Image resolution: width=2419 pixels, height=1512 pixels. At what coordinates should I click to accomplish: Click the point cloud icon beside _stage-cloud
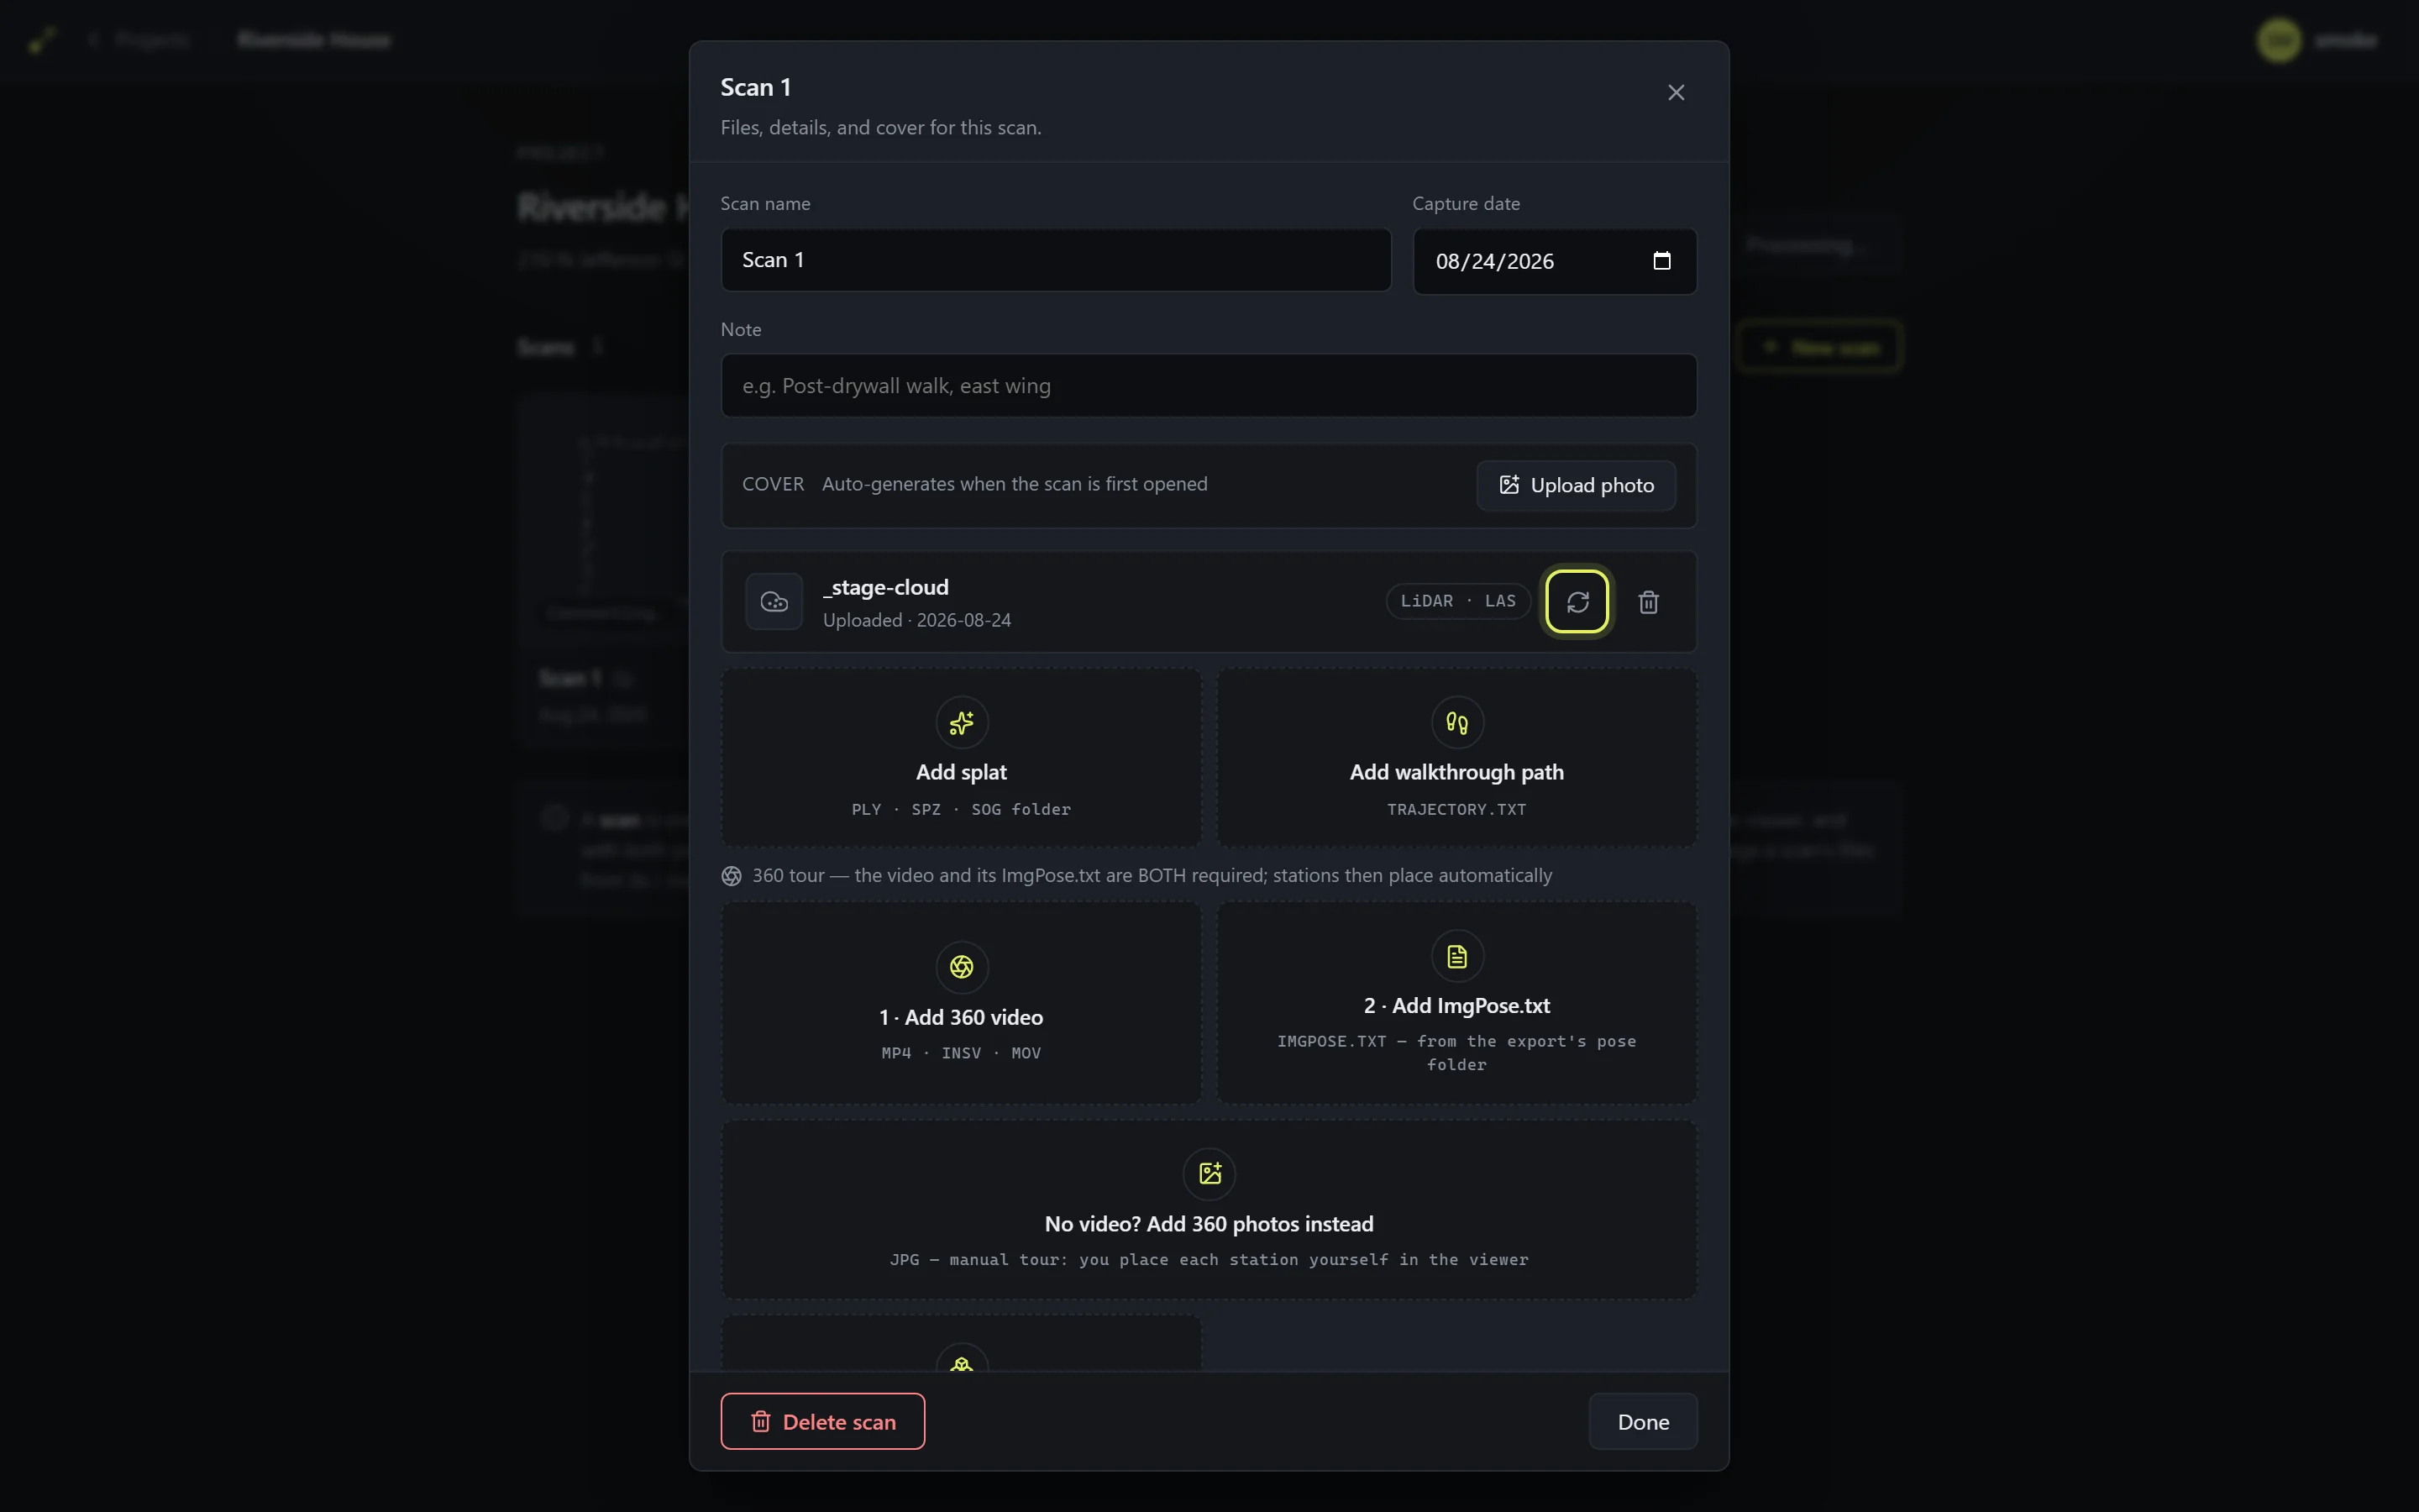pos(774,602)
